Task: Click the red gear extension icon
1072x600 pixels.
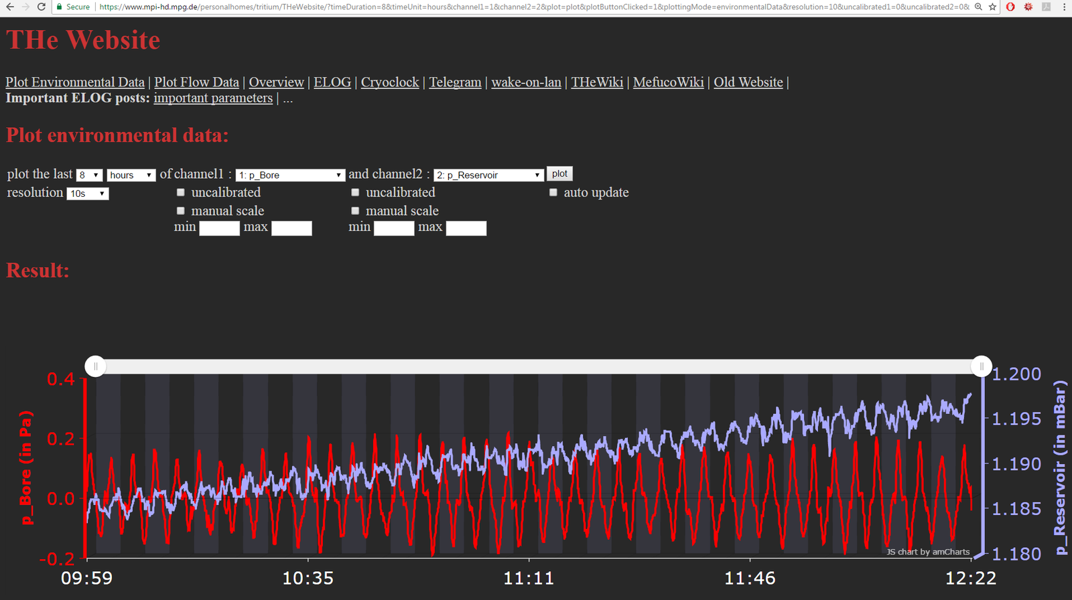Action: (1028, 7)
